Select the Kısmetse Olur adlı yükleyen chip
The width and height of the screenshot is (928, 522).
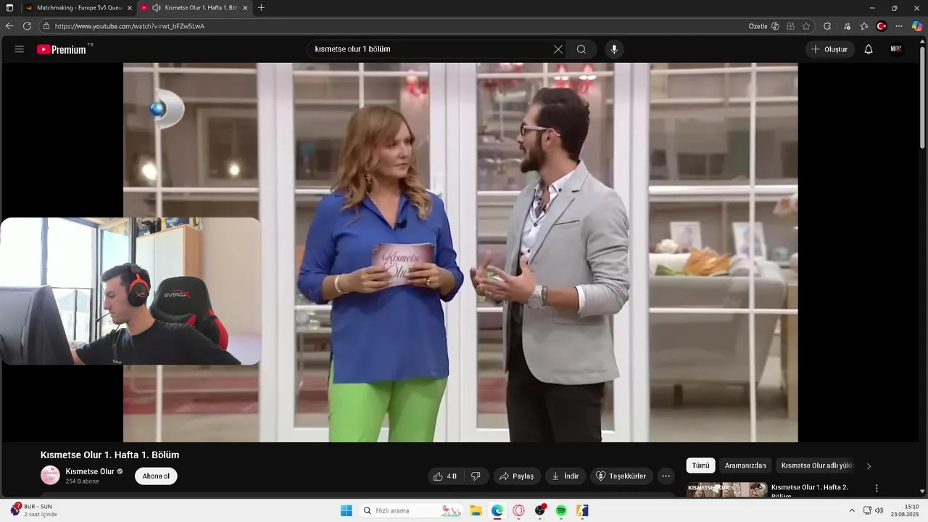point(817,465)
